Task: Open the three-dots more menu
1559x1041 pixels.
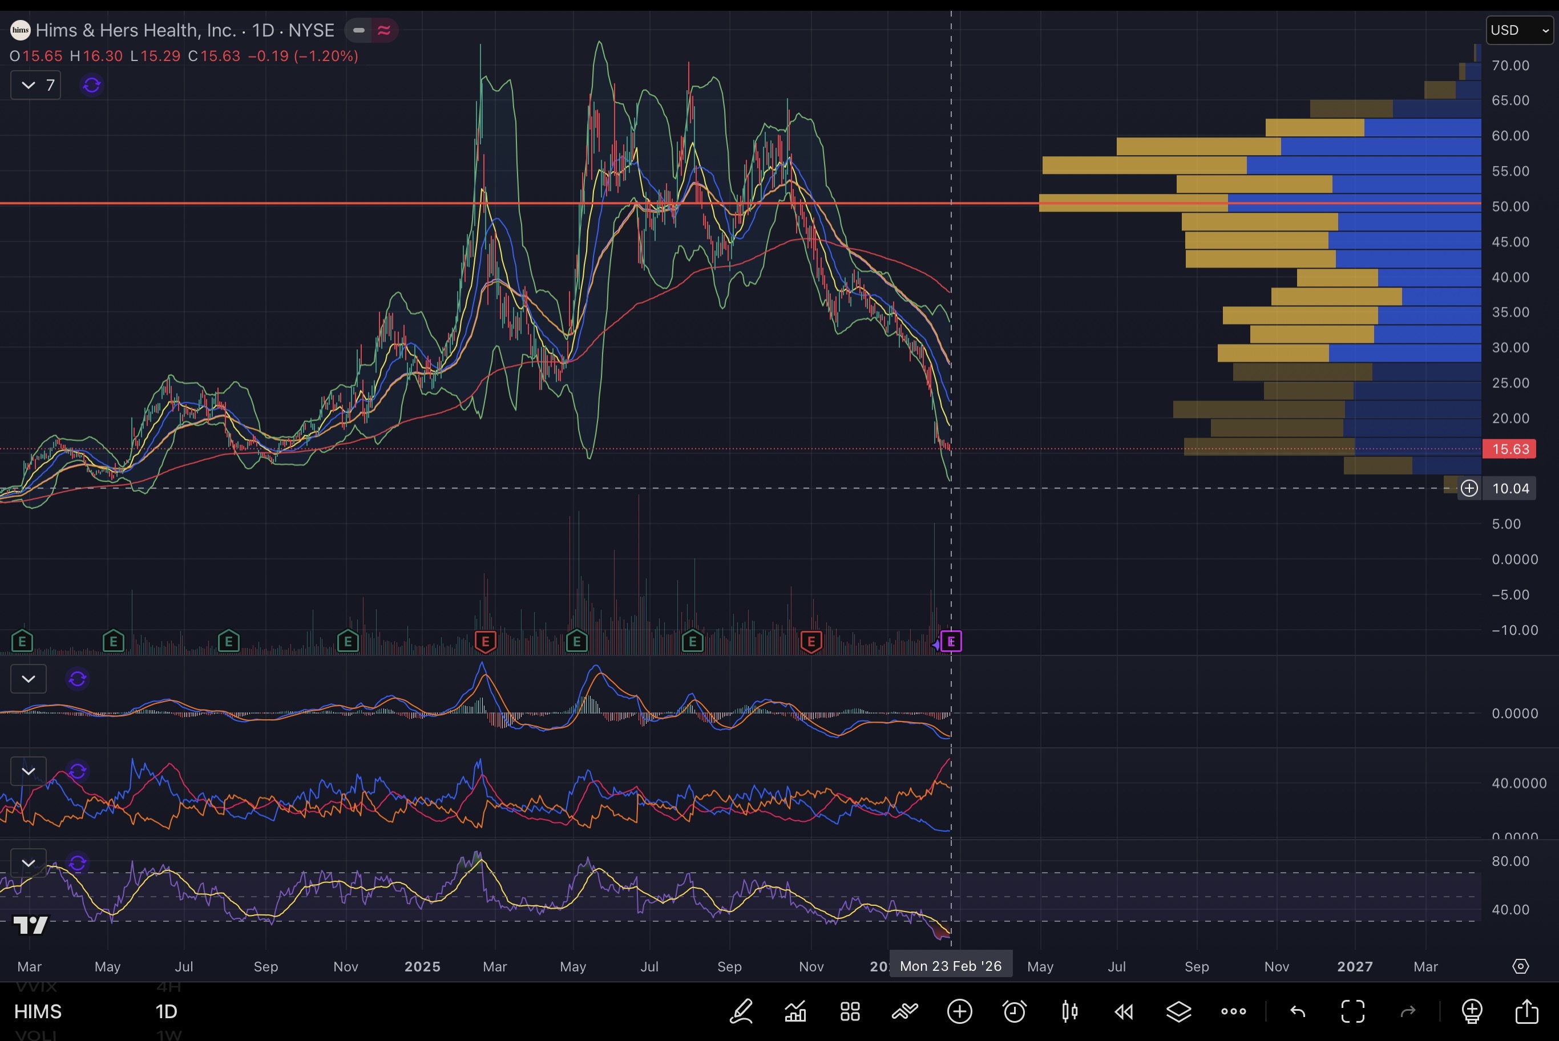Action: 1233,1011
